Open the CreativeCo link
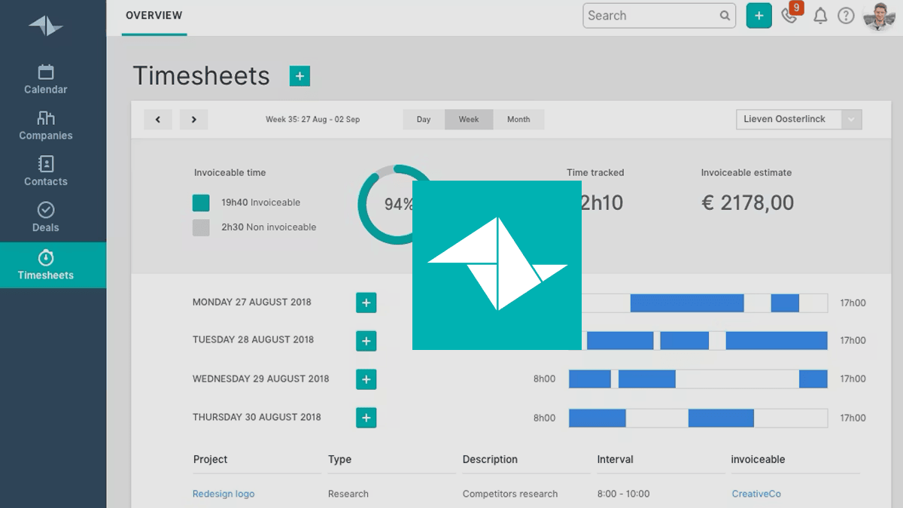The image size is (903, 508). pos(756,494)
